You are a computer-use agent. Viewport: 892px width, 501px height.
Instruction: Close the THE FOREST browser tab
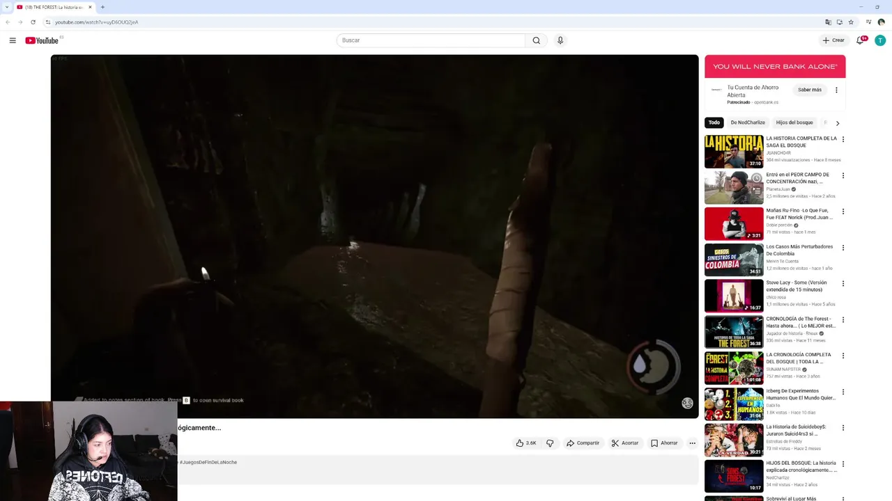click(90, 7)
